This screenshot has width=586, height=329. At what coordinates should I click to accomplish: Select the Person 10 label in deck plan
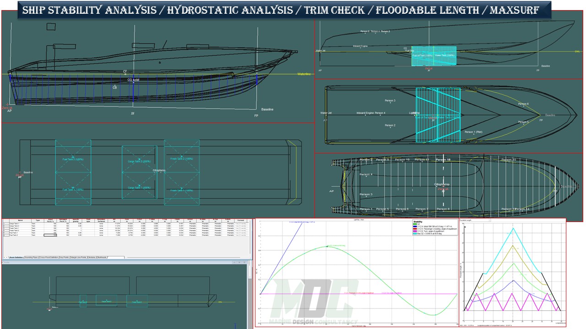coord(402,160)
